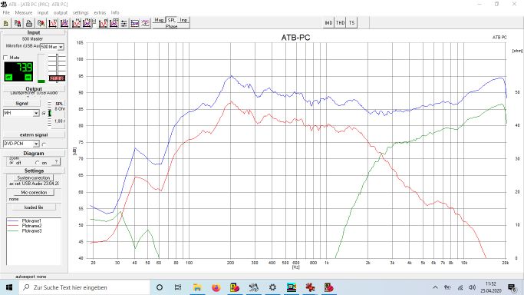The height and width of the screenshot is (295, 524).
Task: Open Firefox from the taskbar
Action: 216,287
